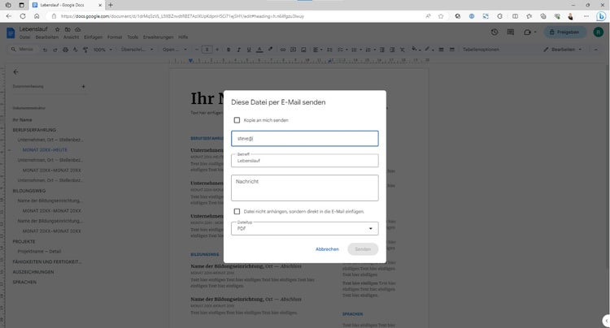The width and height of the screenshot is (610, 328).
Task: Open the text alignment dropdown
Action: coord(317,50)
